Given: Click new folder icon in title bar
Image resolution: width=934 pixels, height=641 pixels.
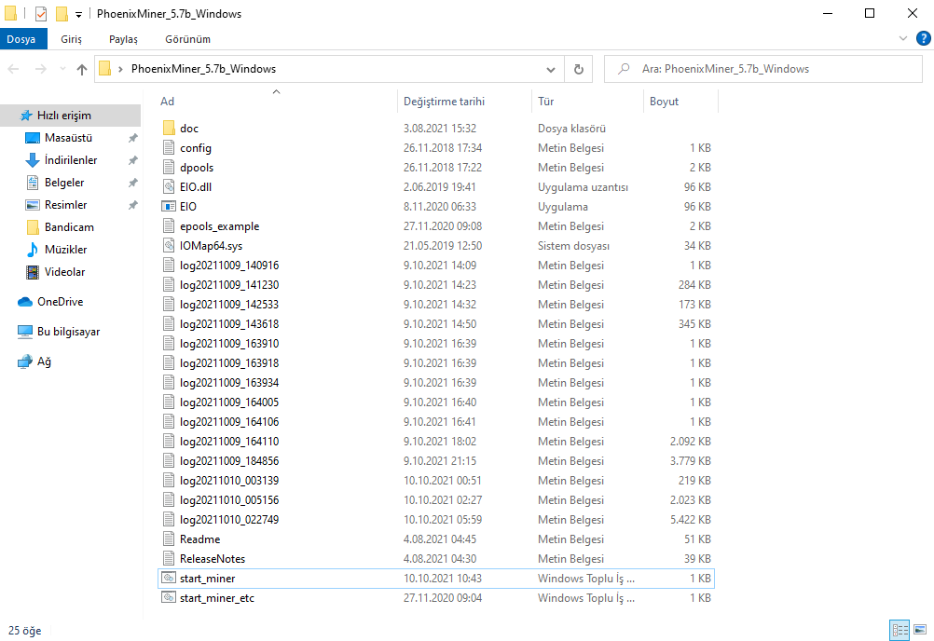Looking at the screenshot, I should (62, 13).
